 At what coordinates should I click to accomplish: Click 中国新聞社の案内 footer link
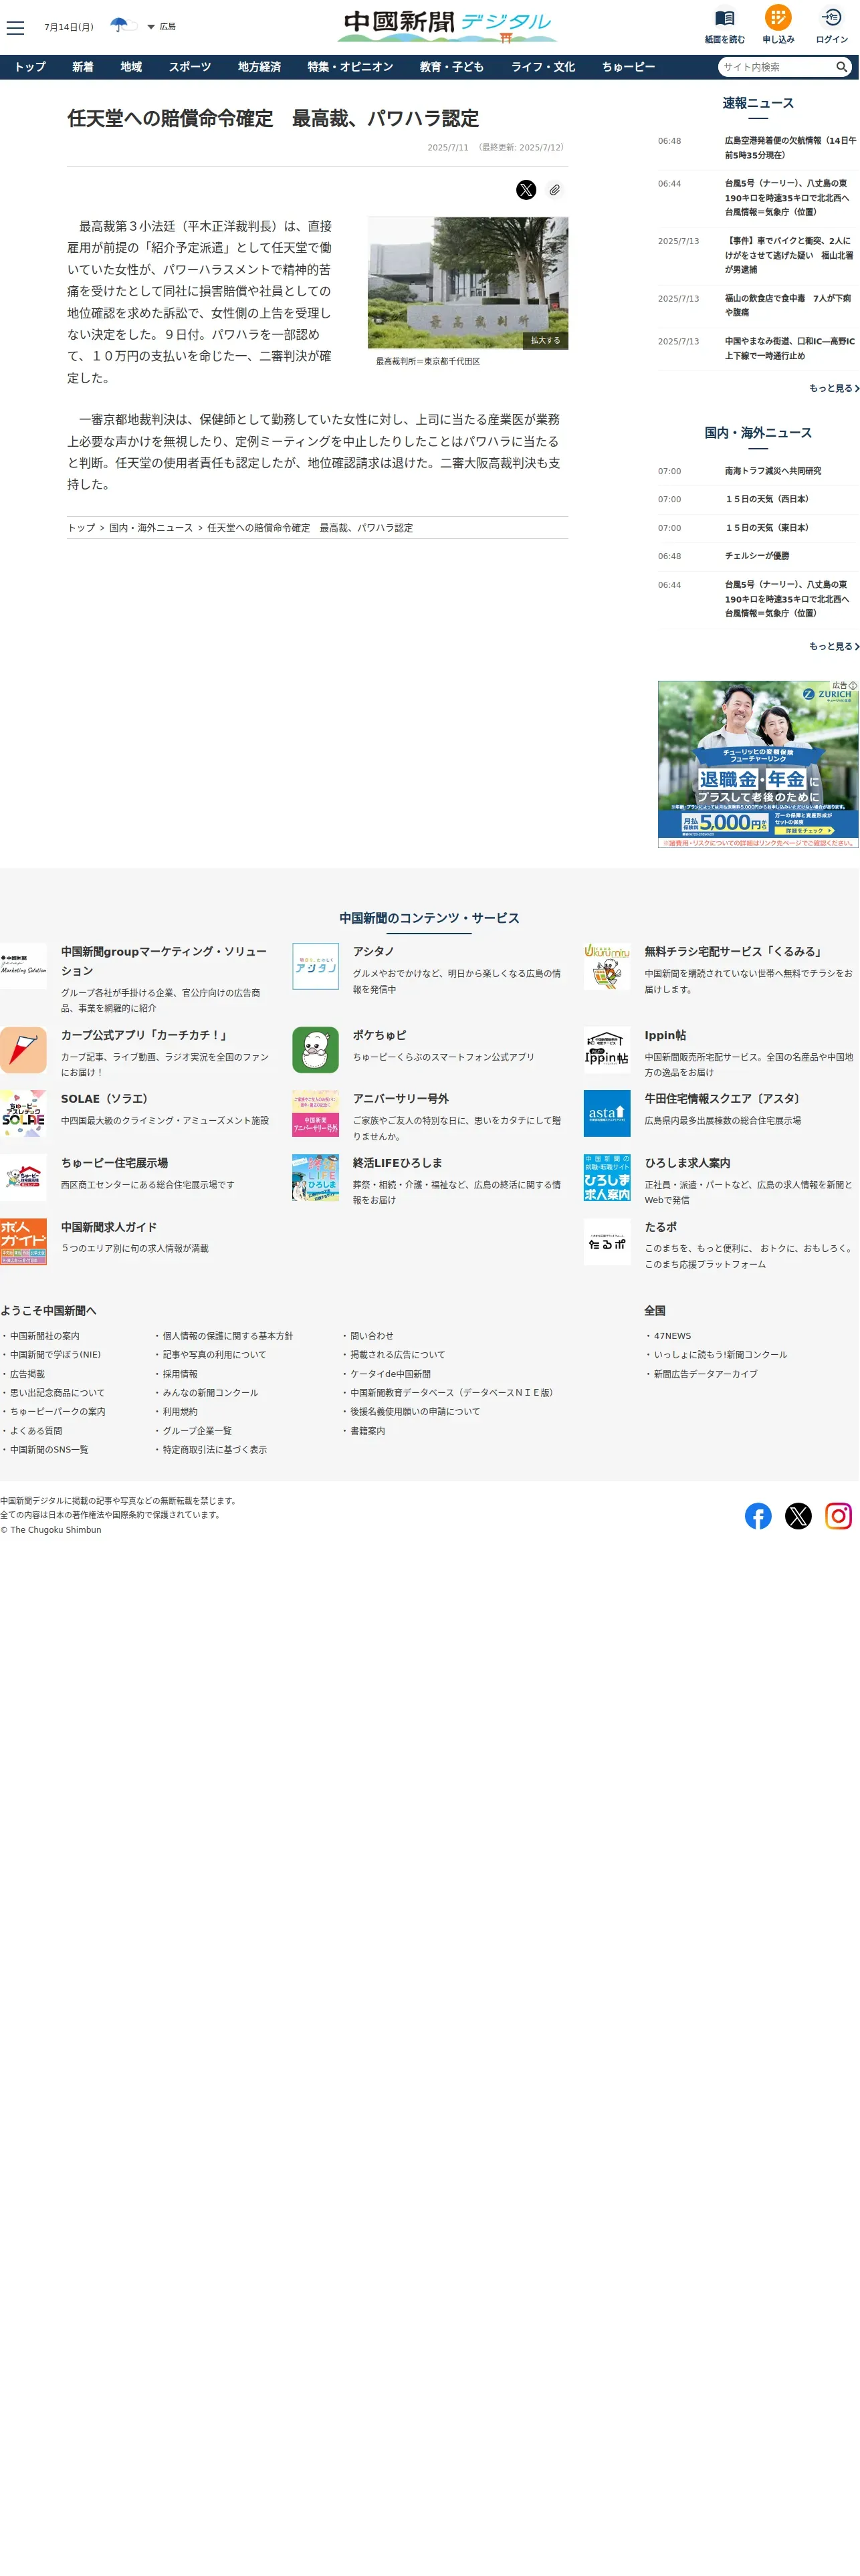(45, 1336)
